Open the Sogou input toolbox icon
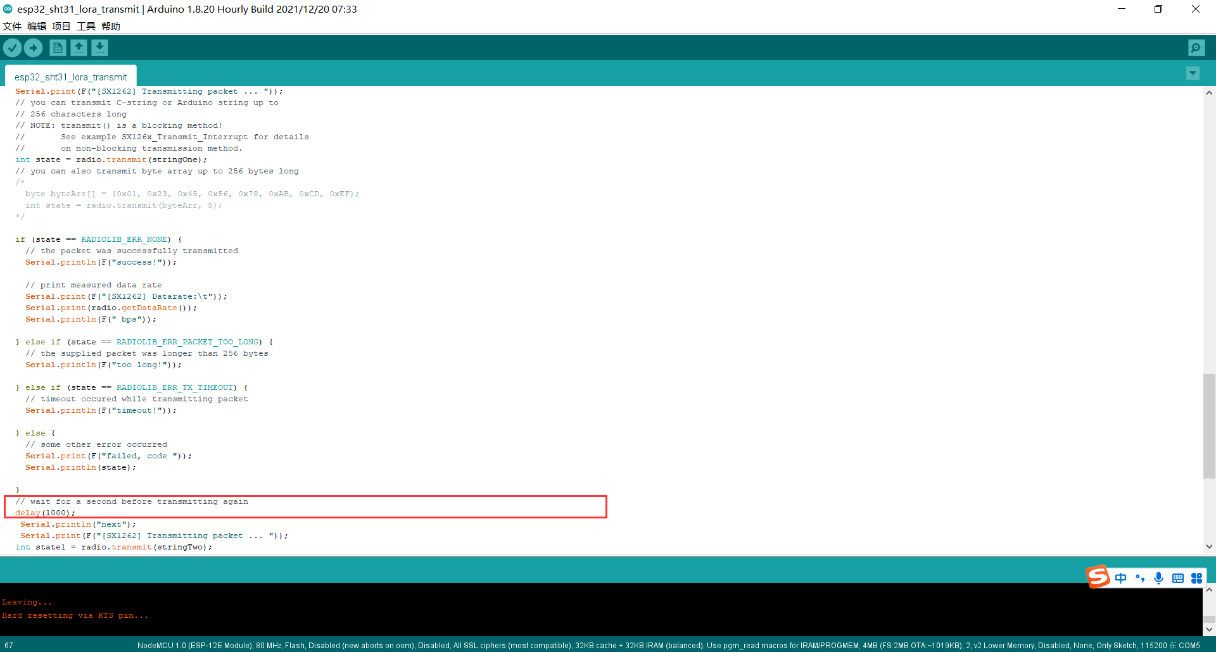 [x=1196, y=577]
